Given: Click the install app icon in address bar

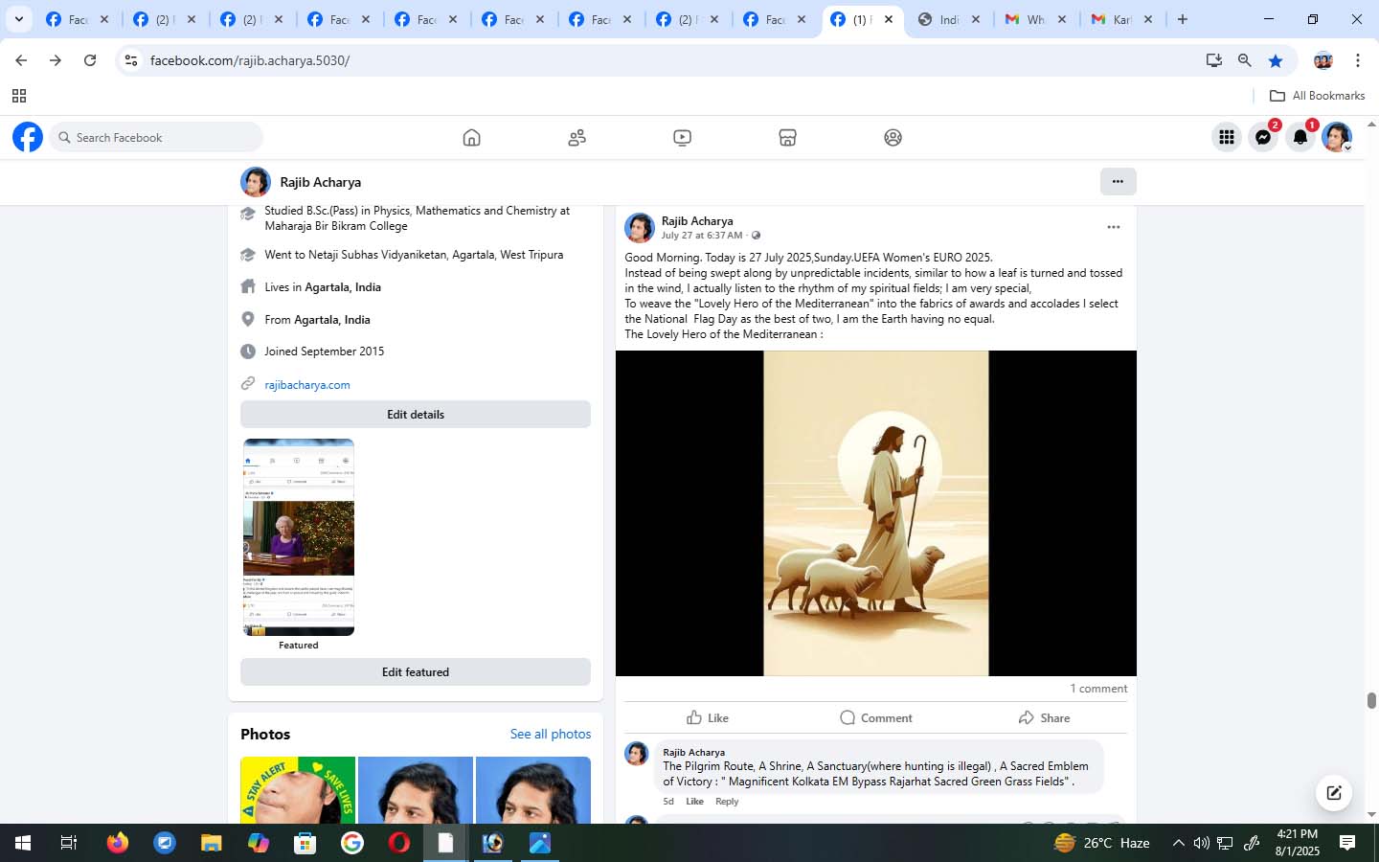Looking at the screenshot, I should point(1214,60).
